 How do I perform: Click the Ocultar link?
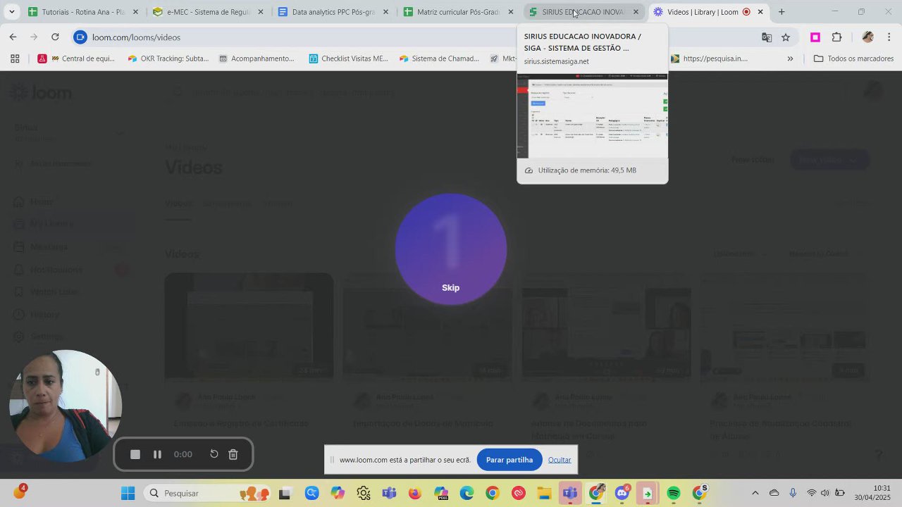[x=560, y=460]
